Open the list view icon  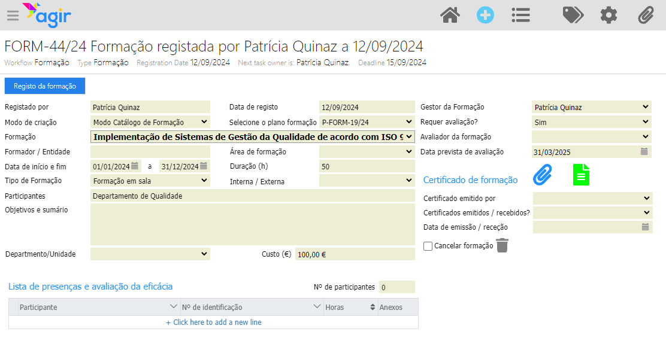[x=520, y=16]
